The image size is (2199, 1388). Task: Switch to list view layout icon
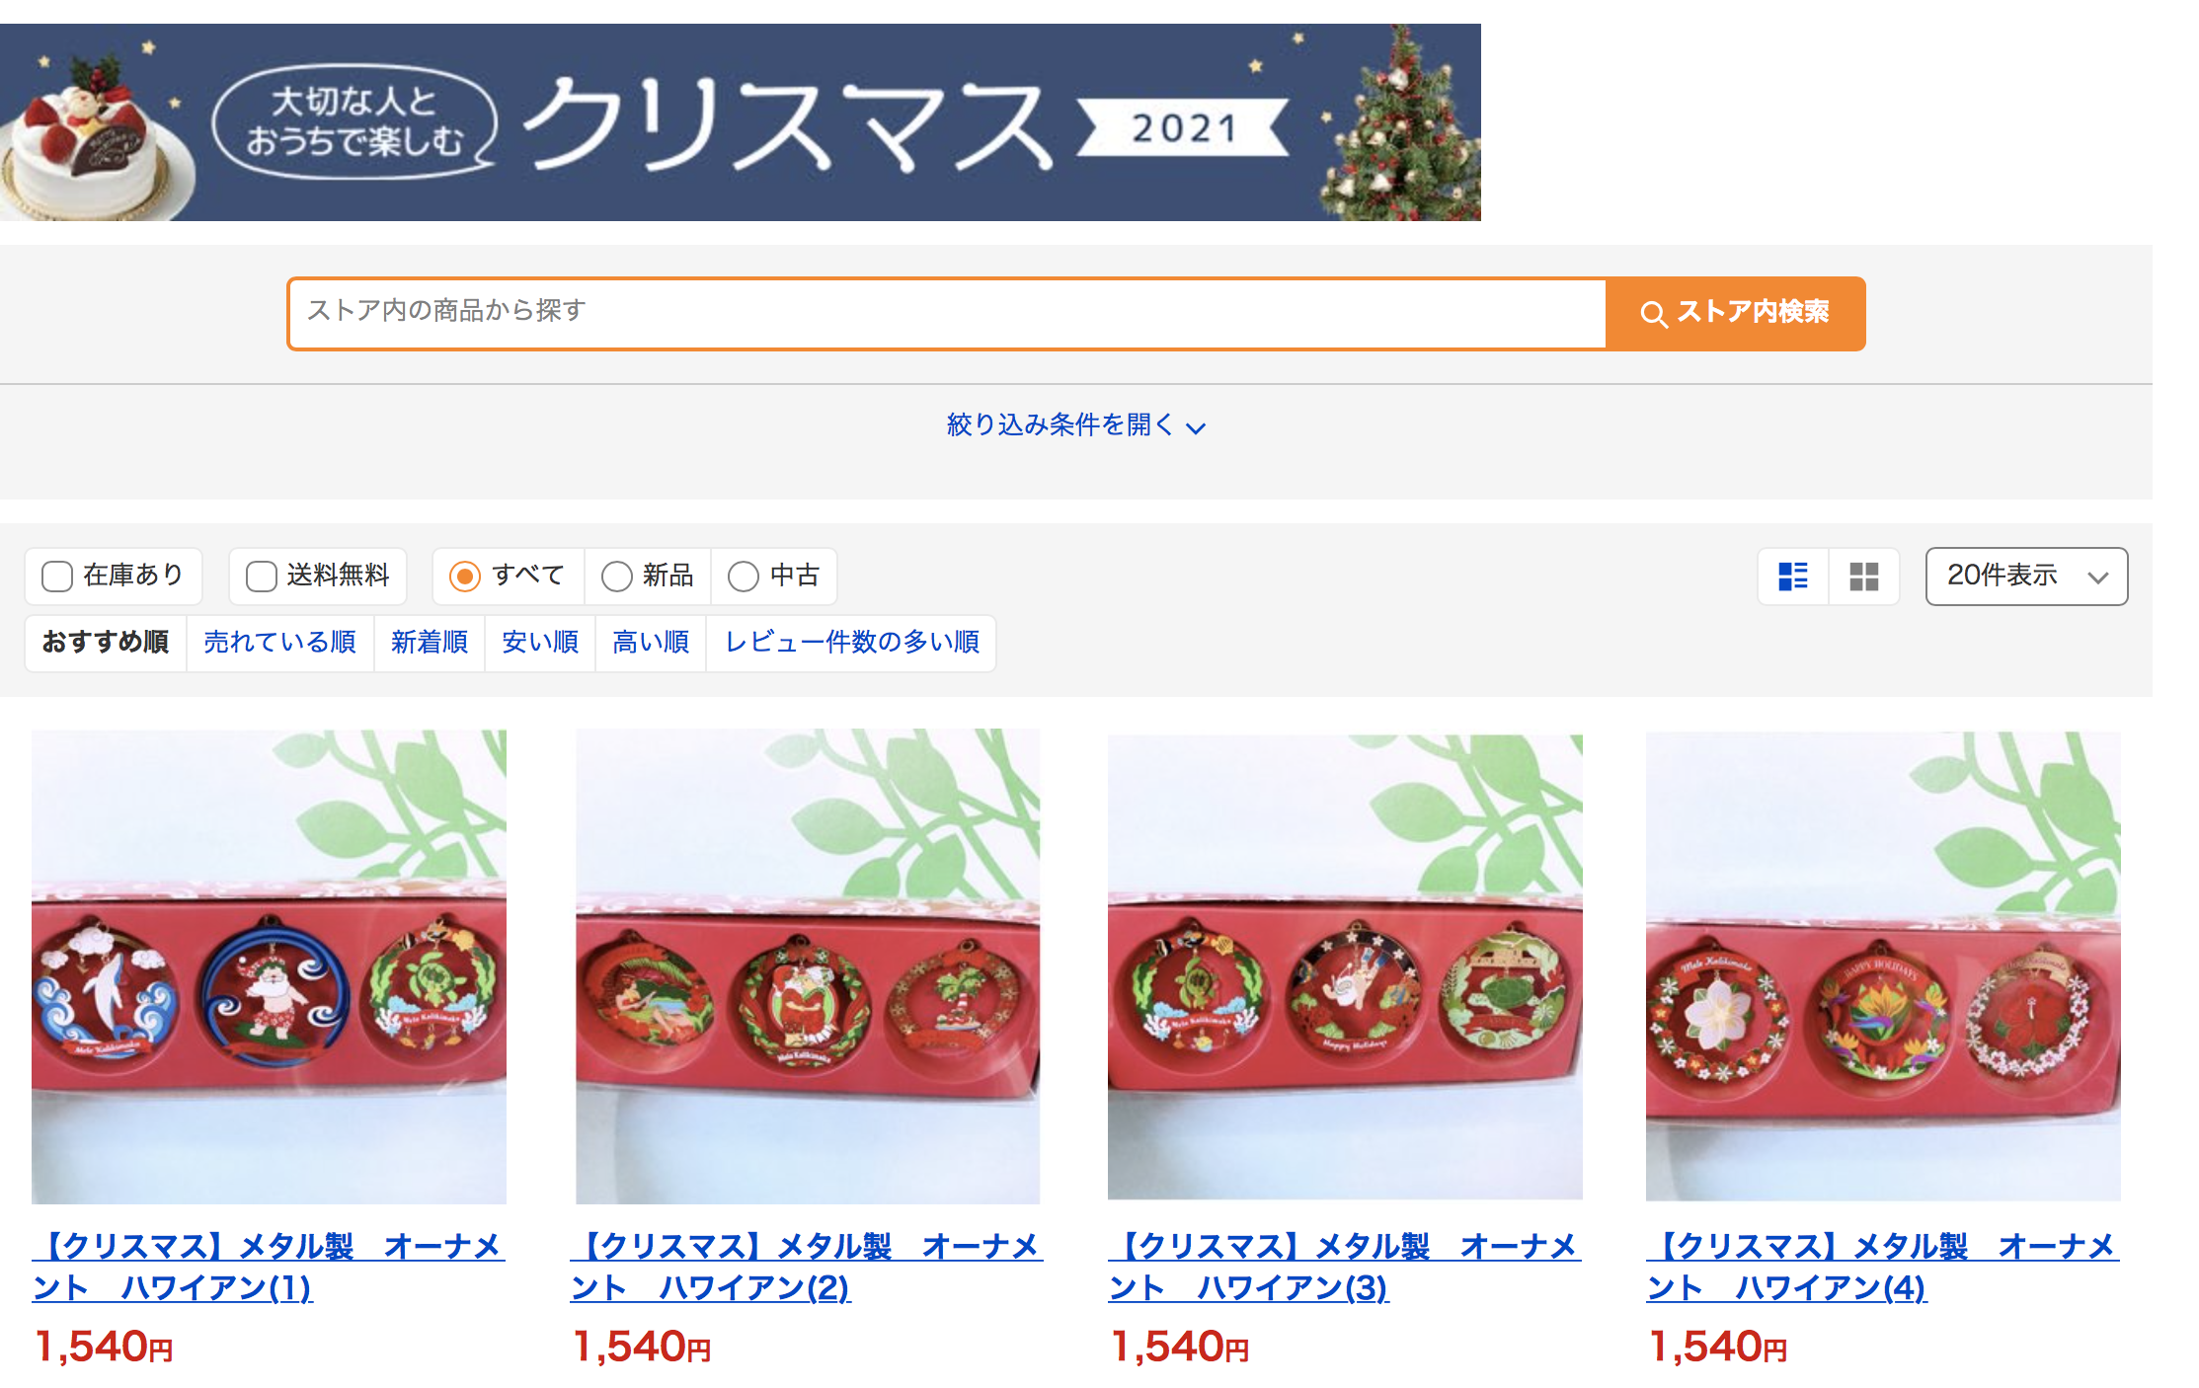1793,577
